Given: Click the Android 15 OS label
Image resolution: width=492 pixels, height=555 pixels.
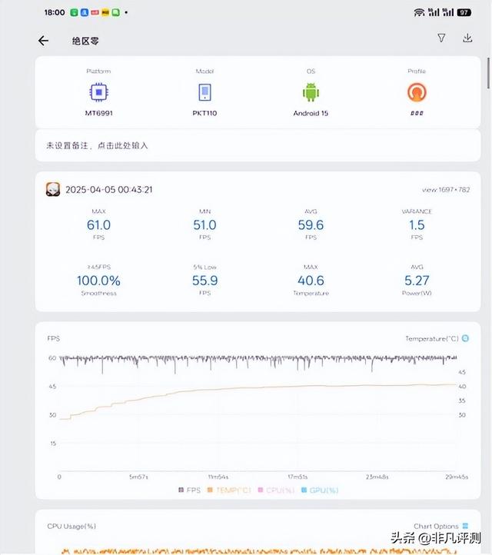Looking at the screenshot, I should pyautogui.click(x=311, y=113).
